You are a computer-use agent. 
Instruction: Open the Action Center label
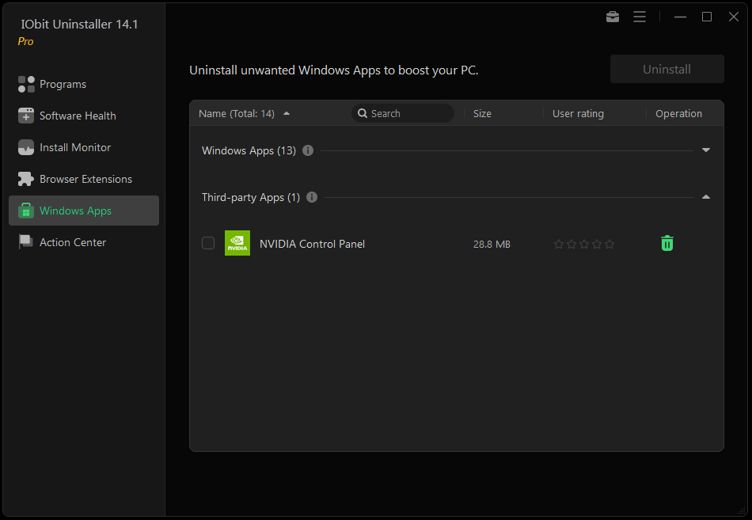[73, 242]
